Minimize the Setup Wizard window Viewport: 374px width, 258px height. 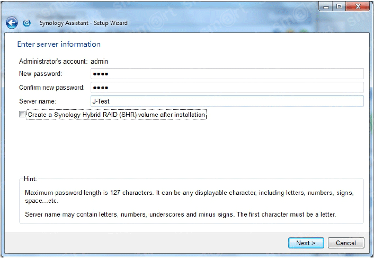(326, 7)
